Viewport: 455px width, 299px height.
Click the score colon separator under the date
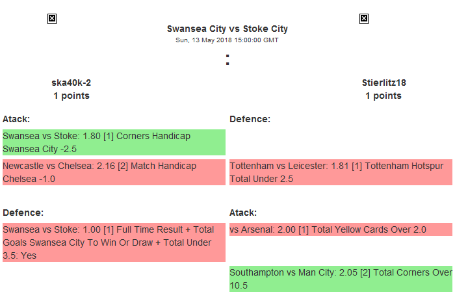227,60
